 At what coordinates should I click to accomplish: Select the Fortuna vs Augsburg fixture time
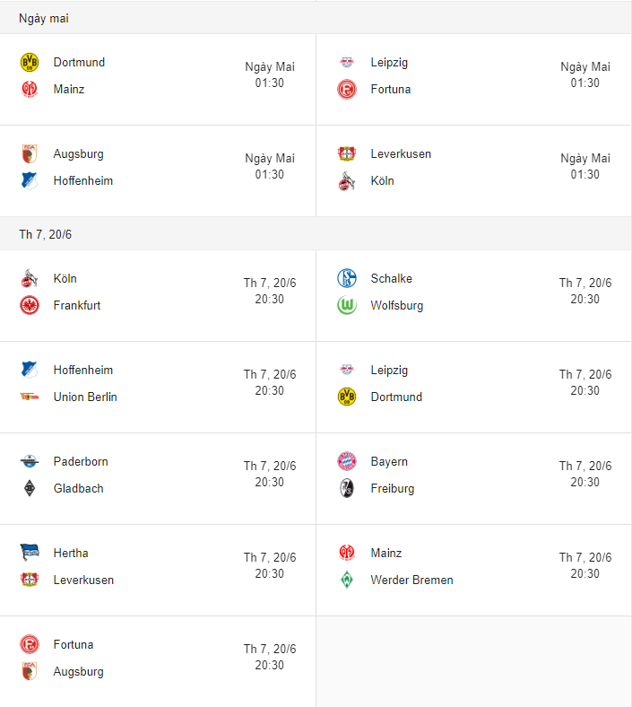click(270, 657)
